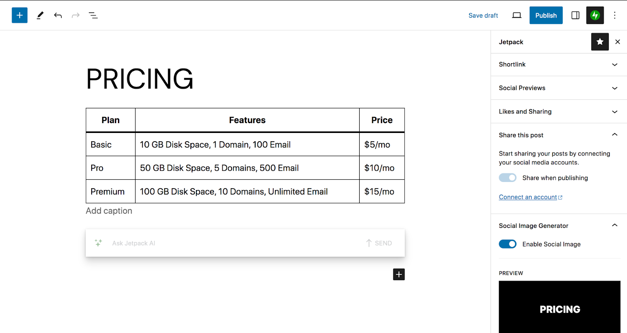The width and height of the screenshot is (627, 333).
Task: Click the Save draft link
Action: click(x=483, y=15)
